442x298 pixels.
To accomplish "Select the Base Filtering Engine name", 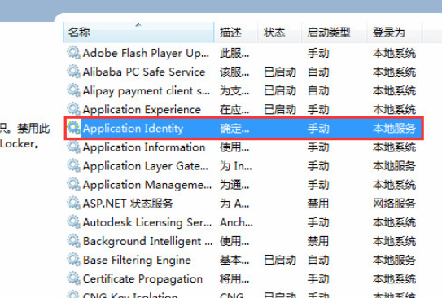I will [x=137, y=261].
